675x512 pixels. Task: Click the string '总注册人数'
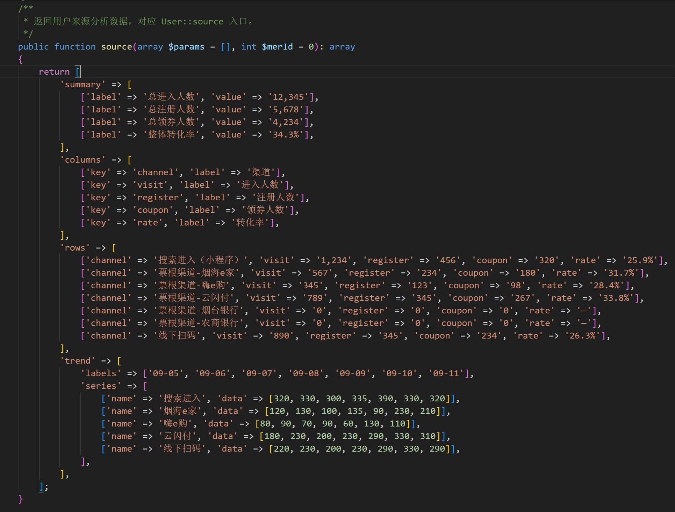coord(171,110)
